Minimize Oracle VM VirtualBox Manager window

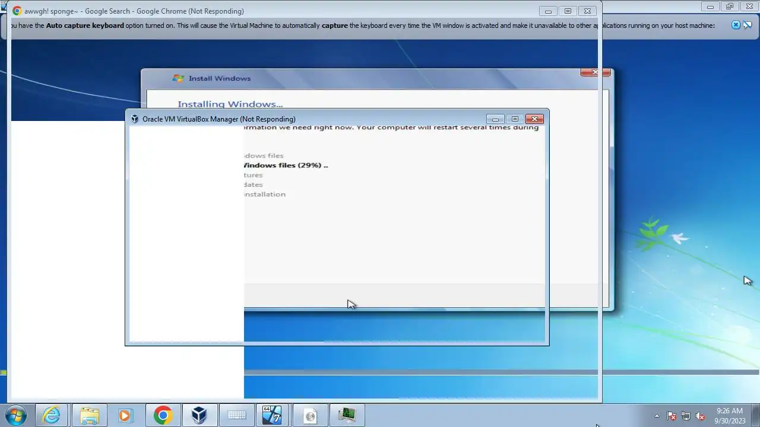495,119
